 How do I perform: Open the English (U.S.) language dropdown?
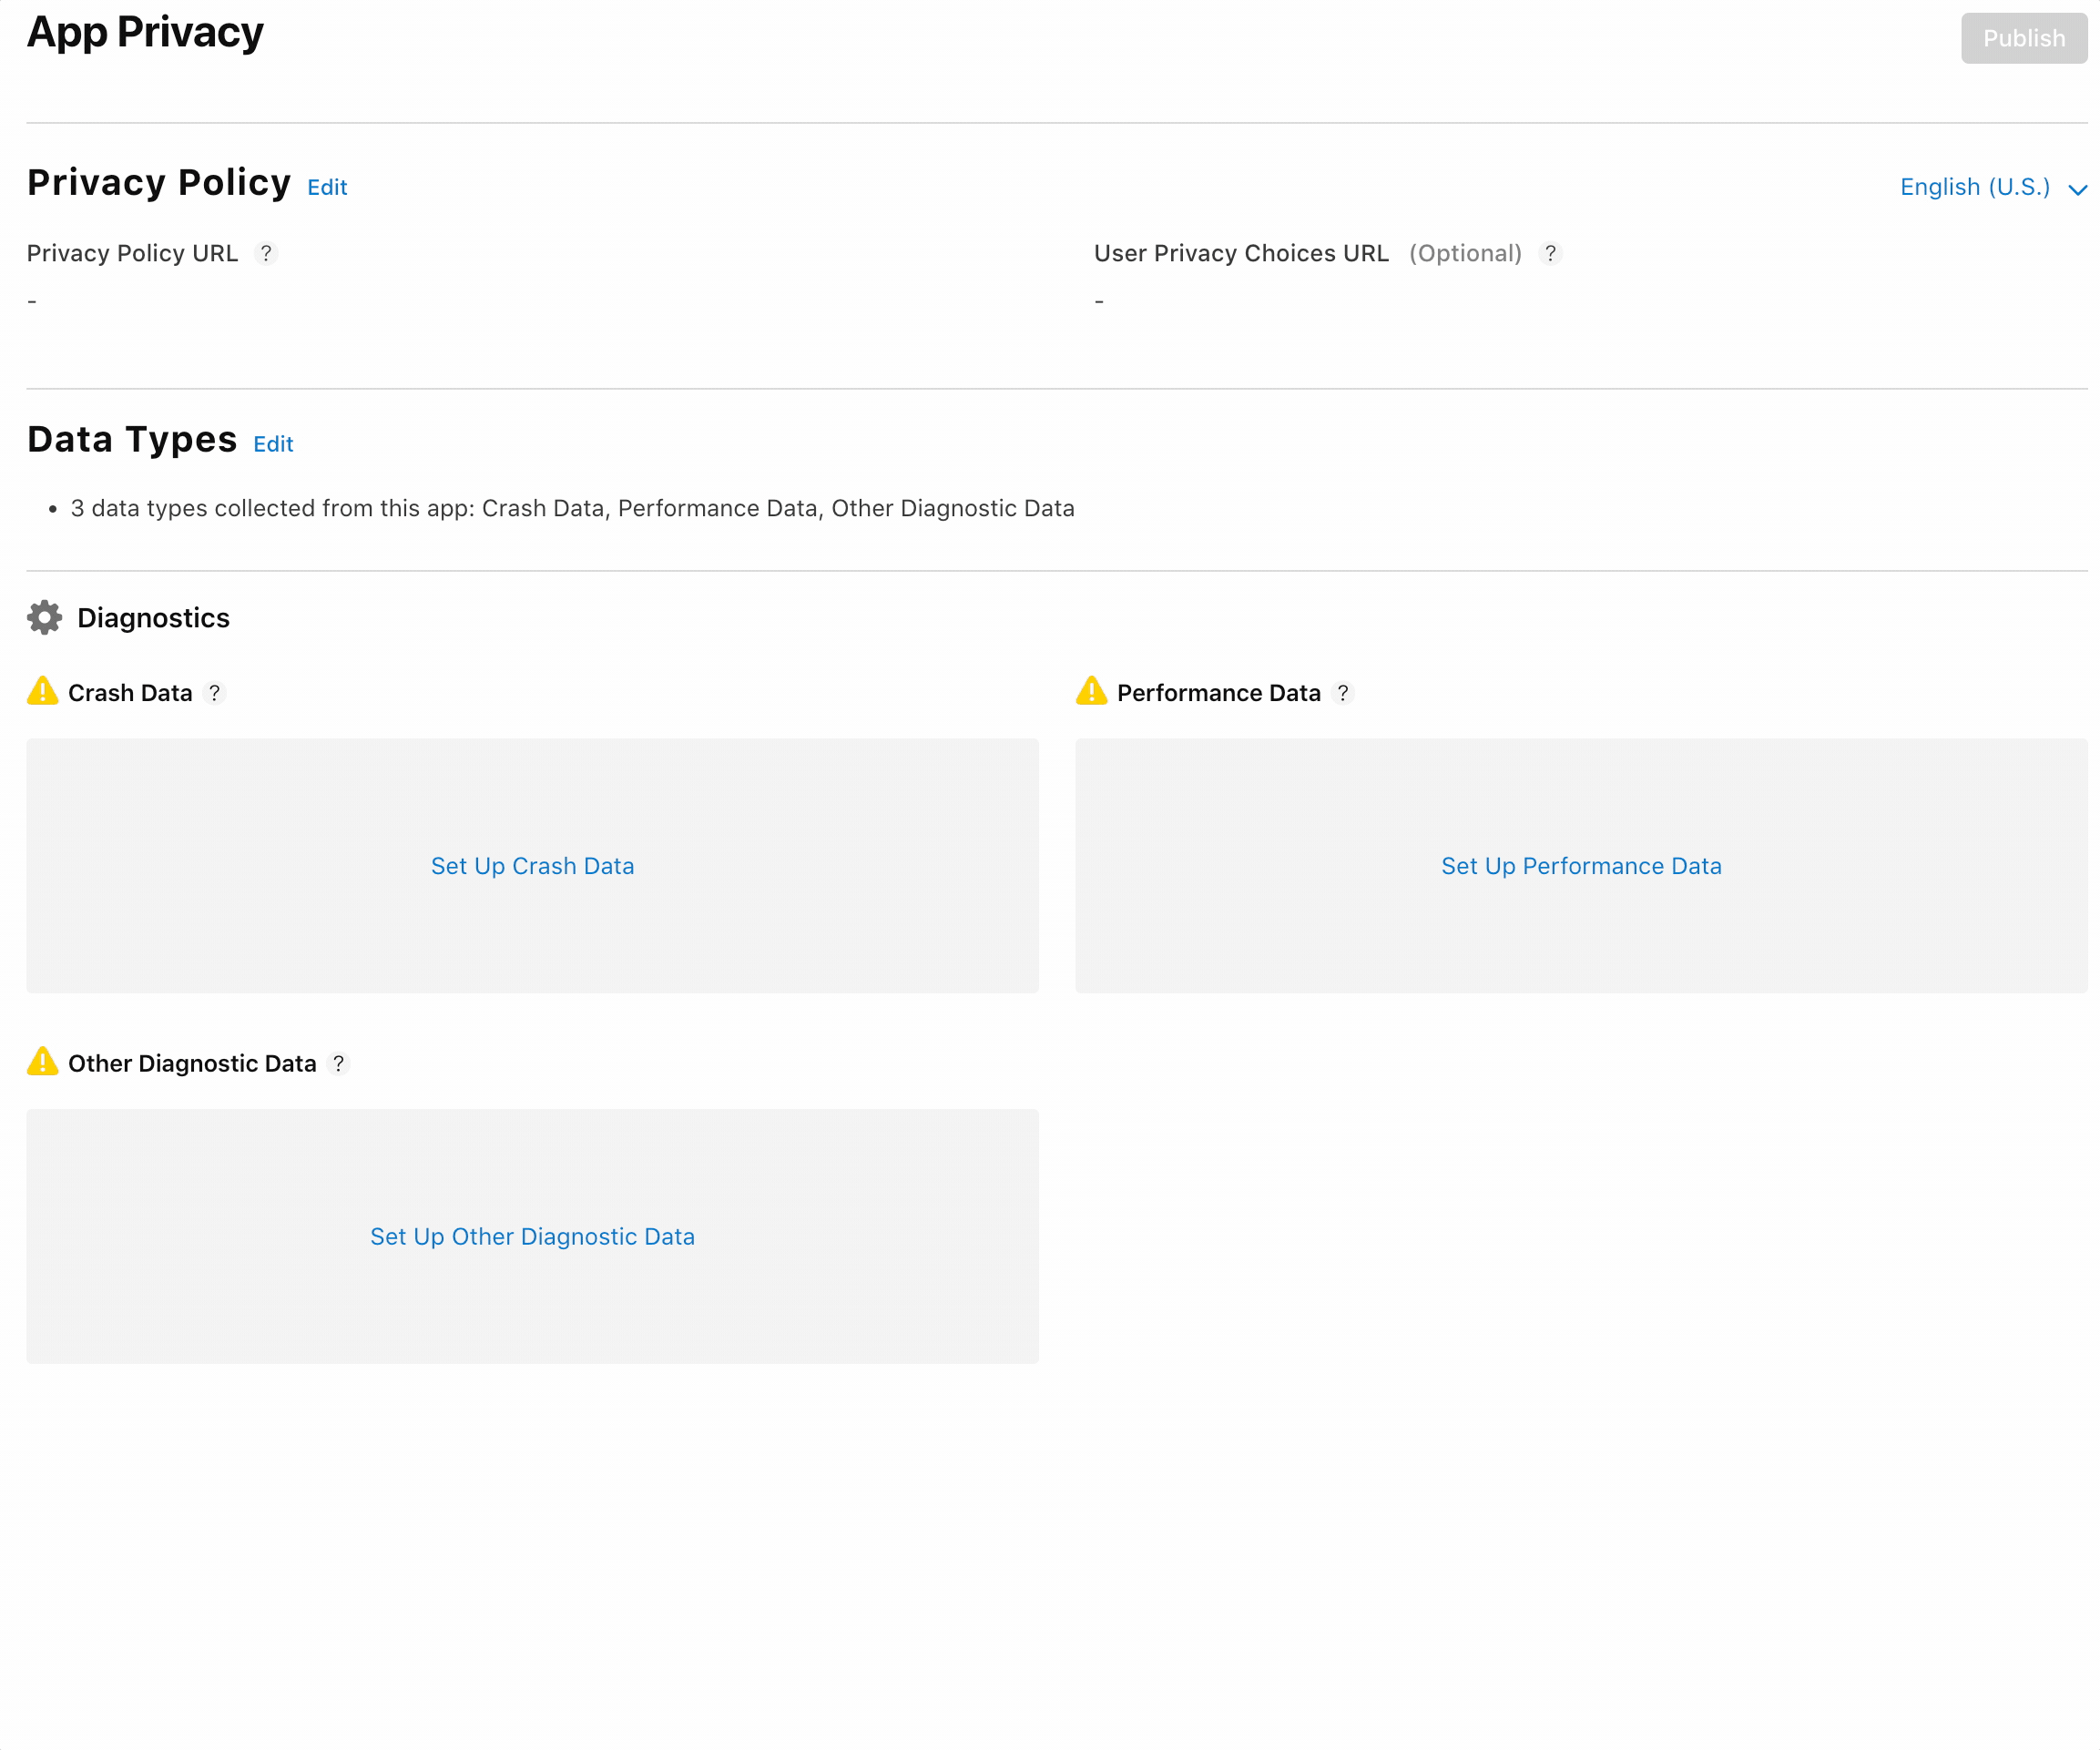point(1974,187)
